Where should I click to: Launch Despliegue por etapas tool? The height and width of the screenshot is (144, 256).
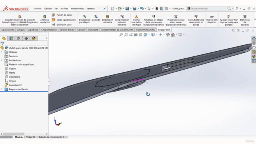point(84,19)
